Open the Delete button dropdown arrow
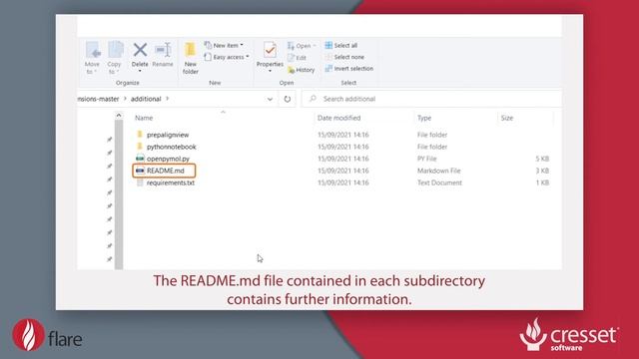639x359 pixels. point(140,71)
